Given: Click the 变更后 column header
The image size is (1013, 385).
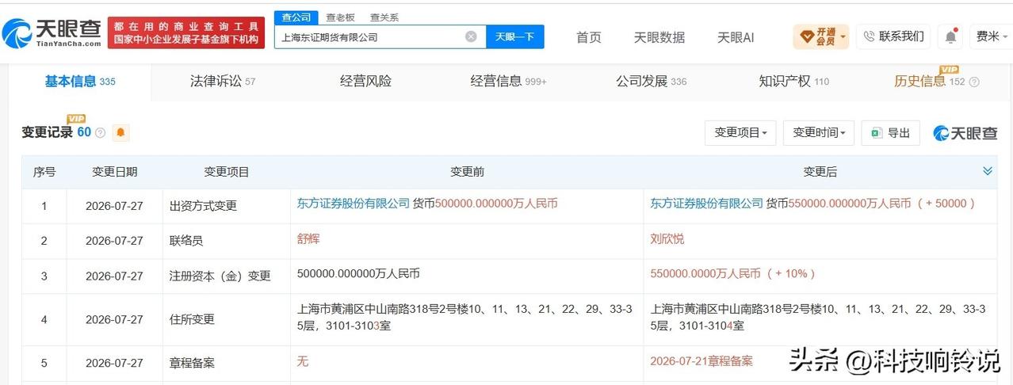Looking at the screenshot, I should tap(820, 172).
